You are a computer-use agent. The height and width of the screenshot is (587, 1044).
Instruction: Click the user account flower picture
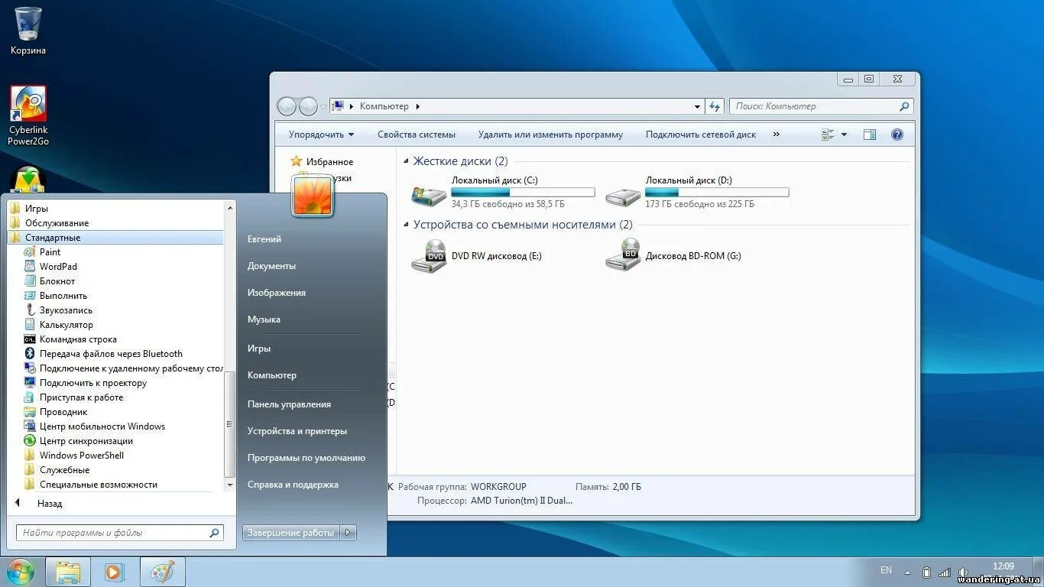coord(313,194)
